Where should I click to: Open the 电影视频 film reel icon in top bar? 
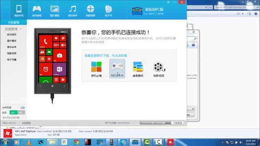point(91,11)
